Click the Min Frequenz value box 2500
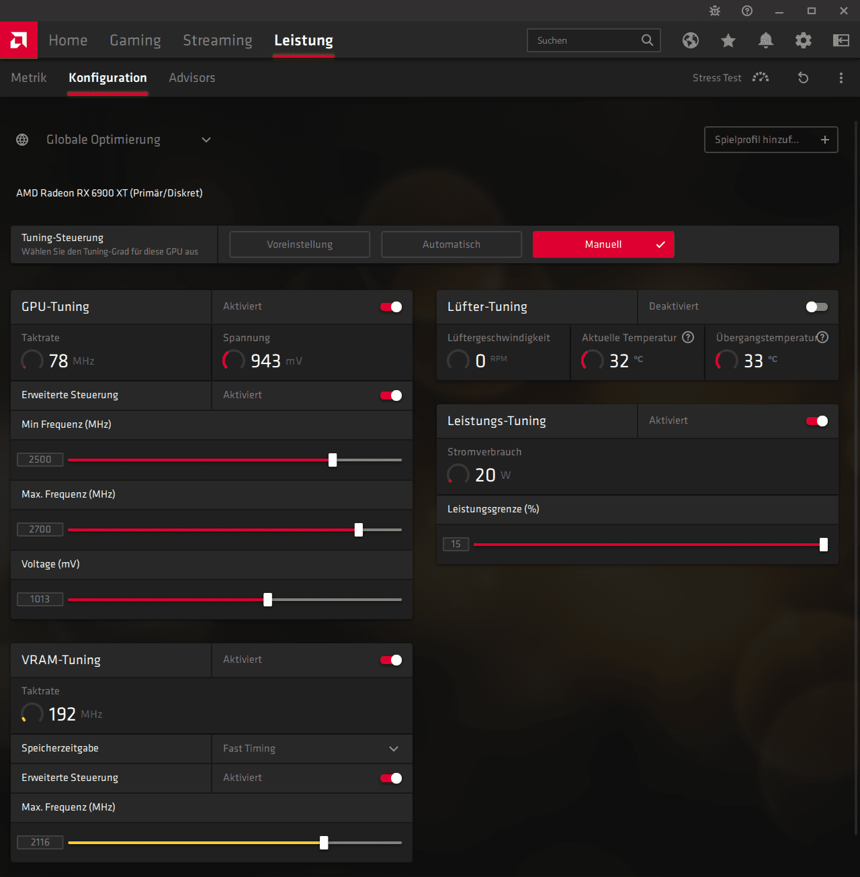Image resolution: width=860 pixels, height=877 pixels. click(x=40, y=459)
